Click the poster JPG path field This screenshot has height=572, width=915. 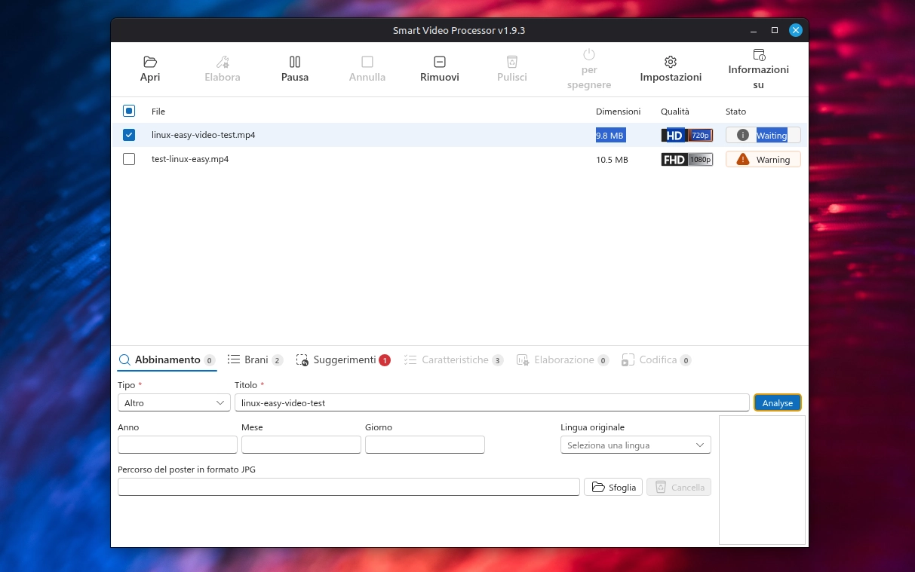[349, 487]
